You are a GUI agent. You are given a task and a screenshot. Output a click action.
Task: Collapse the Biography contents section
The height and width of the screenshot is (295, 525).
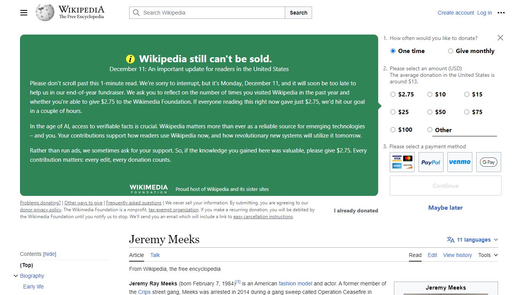16,276
